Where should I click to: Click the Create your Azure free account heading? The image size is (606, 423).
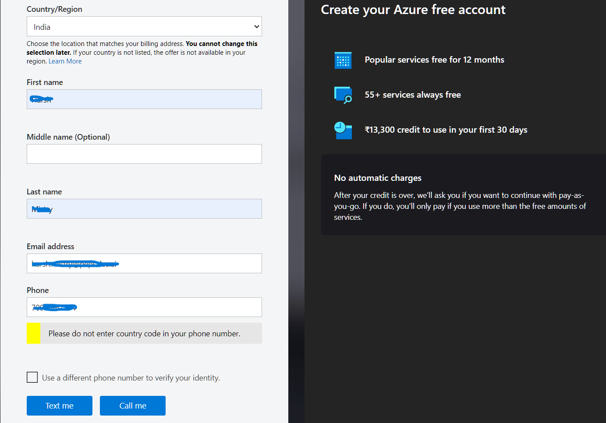(x=413, y=10)
